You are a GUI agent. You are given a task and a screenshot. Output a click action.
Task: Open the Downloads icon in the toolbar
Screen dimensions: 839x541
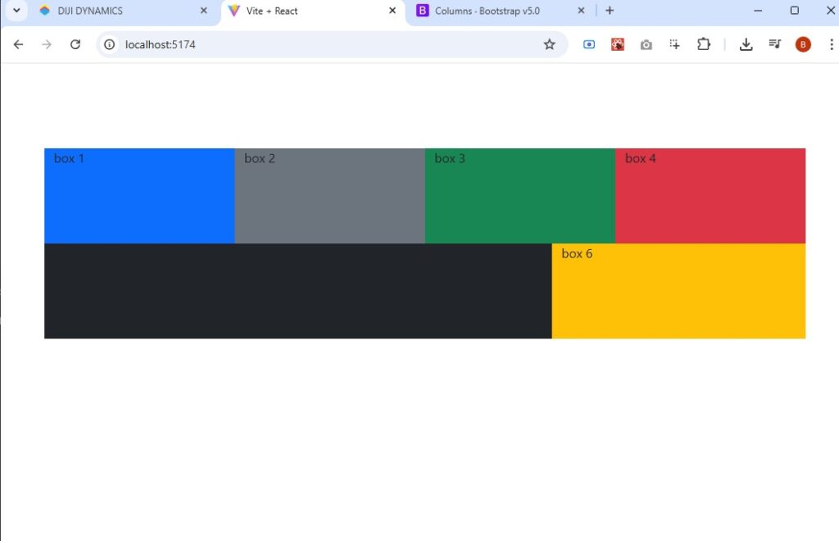point(746,44)
